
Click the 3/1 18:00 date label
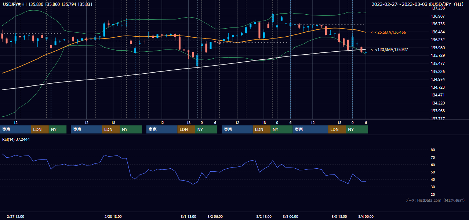click(x=188, y=216)
